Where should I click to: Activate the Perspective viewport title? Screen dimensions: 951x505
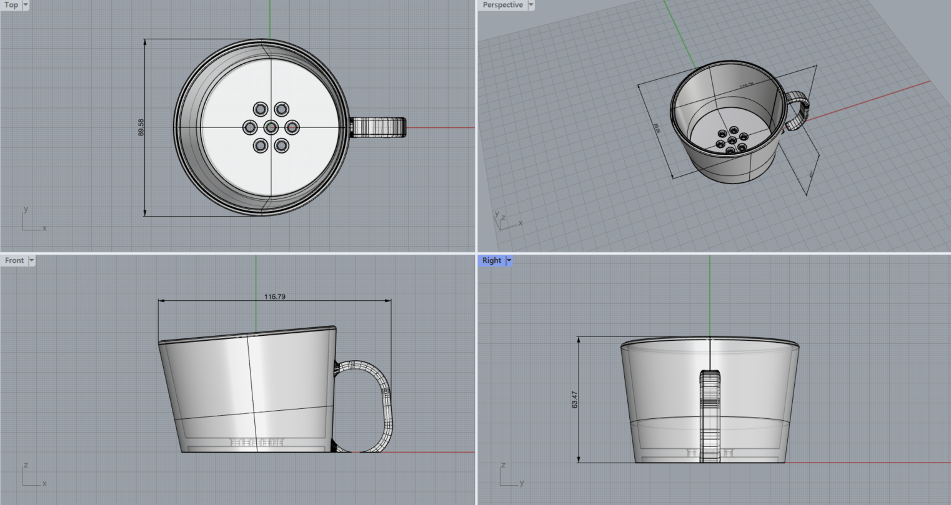503,5
